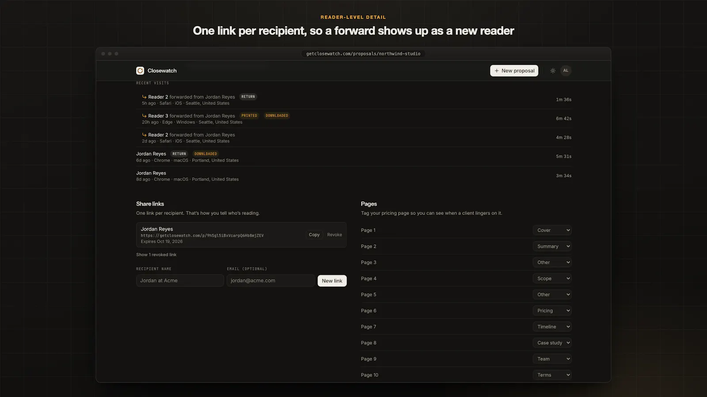
Task: Click the 4m 28s visit duration
Action: (x=563, y=138)
